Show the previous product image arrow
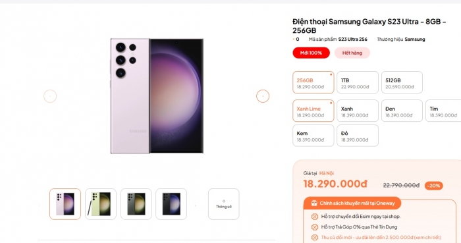Image resolution: width=461 pixels, height=243 pixels. coord(50,96)
